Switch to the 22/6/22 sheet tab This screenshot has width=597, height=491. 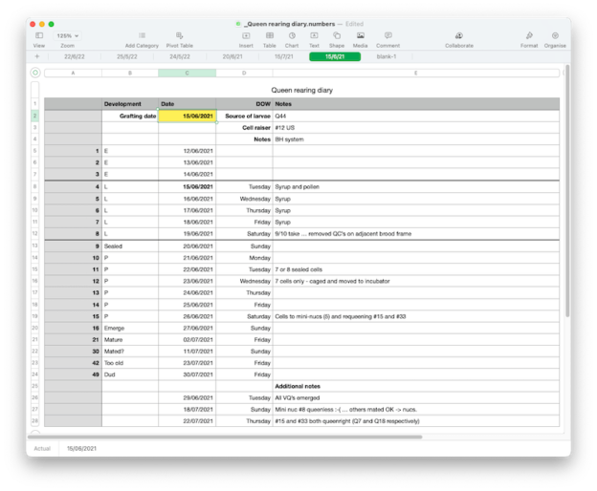pos(76,56)
